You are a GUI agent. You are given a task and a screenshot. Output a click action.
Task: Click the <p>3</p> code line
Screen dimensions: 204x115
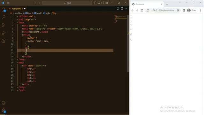click(31, 75)
